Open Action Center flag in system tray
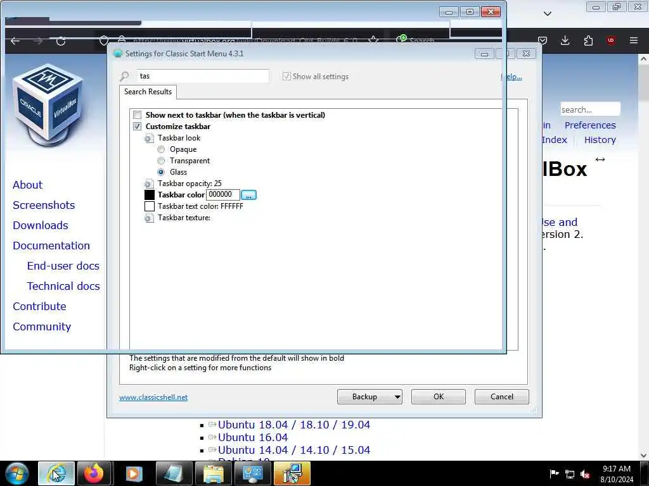The image size is (649, 486). [554, 474]
